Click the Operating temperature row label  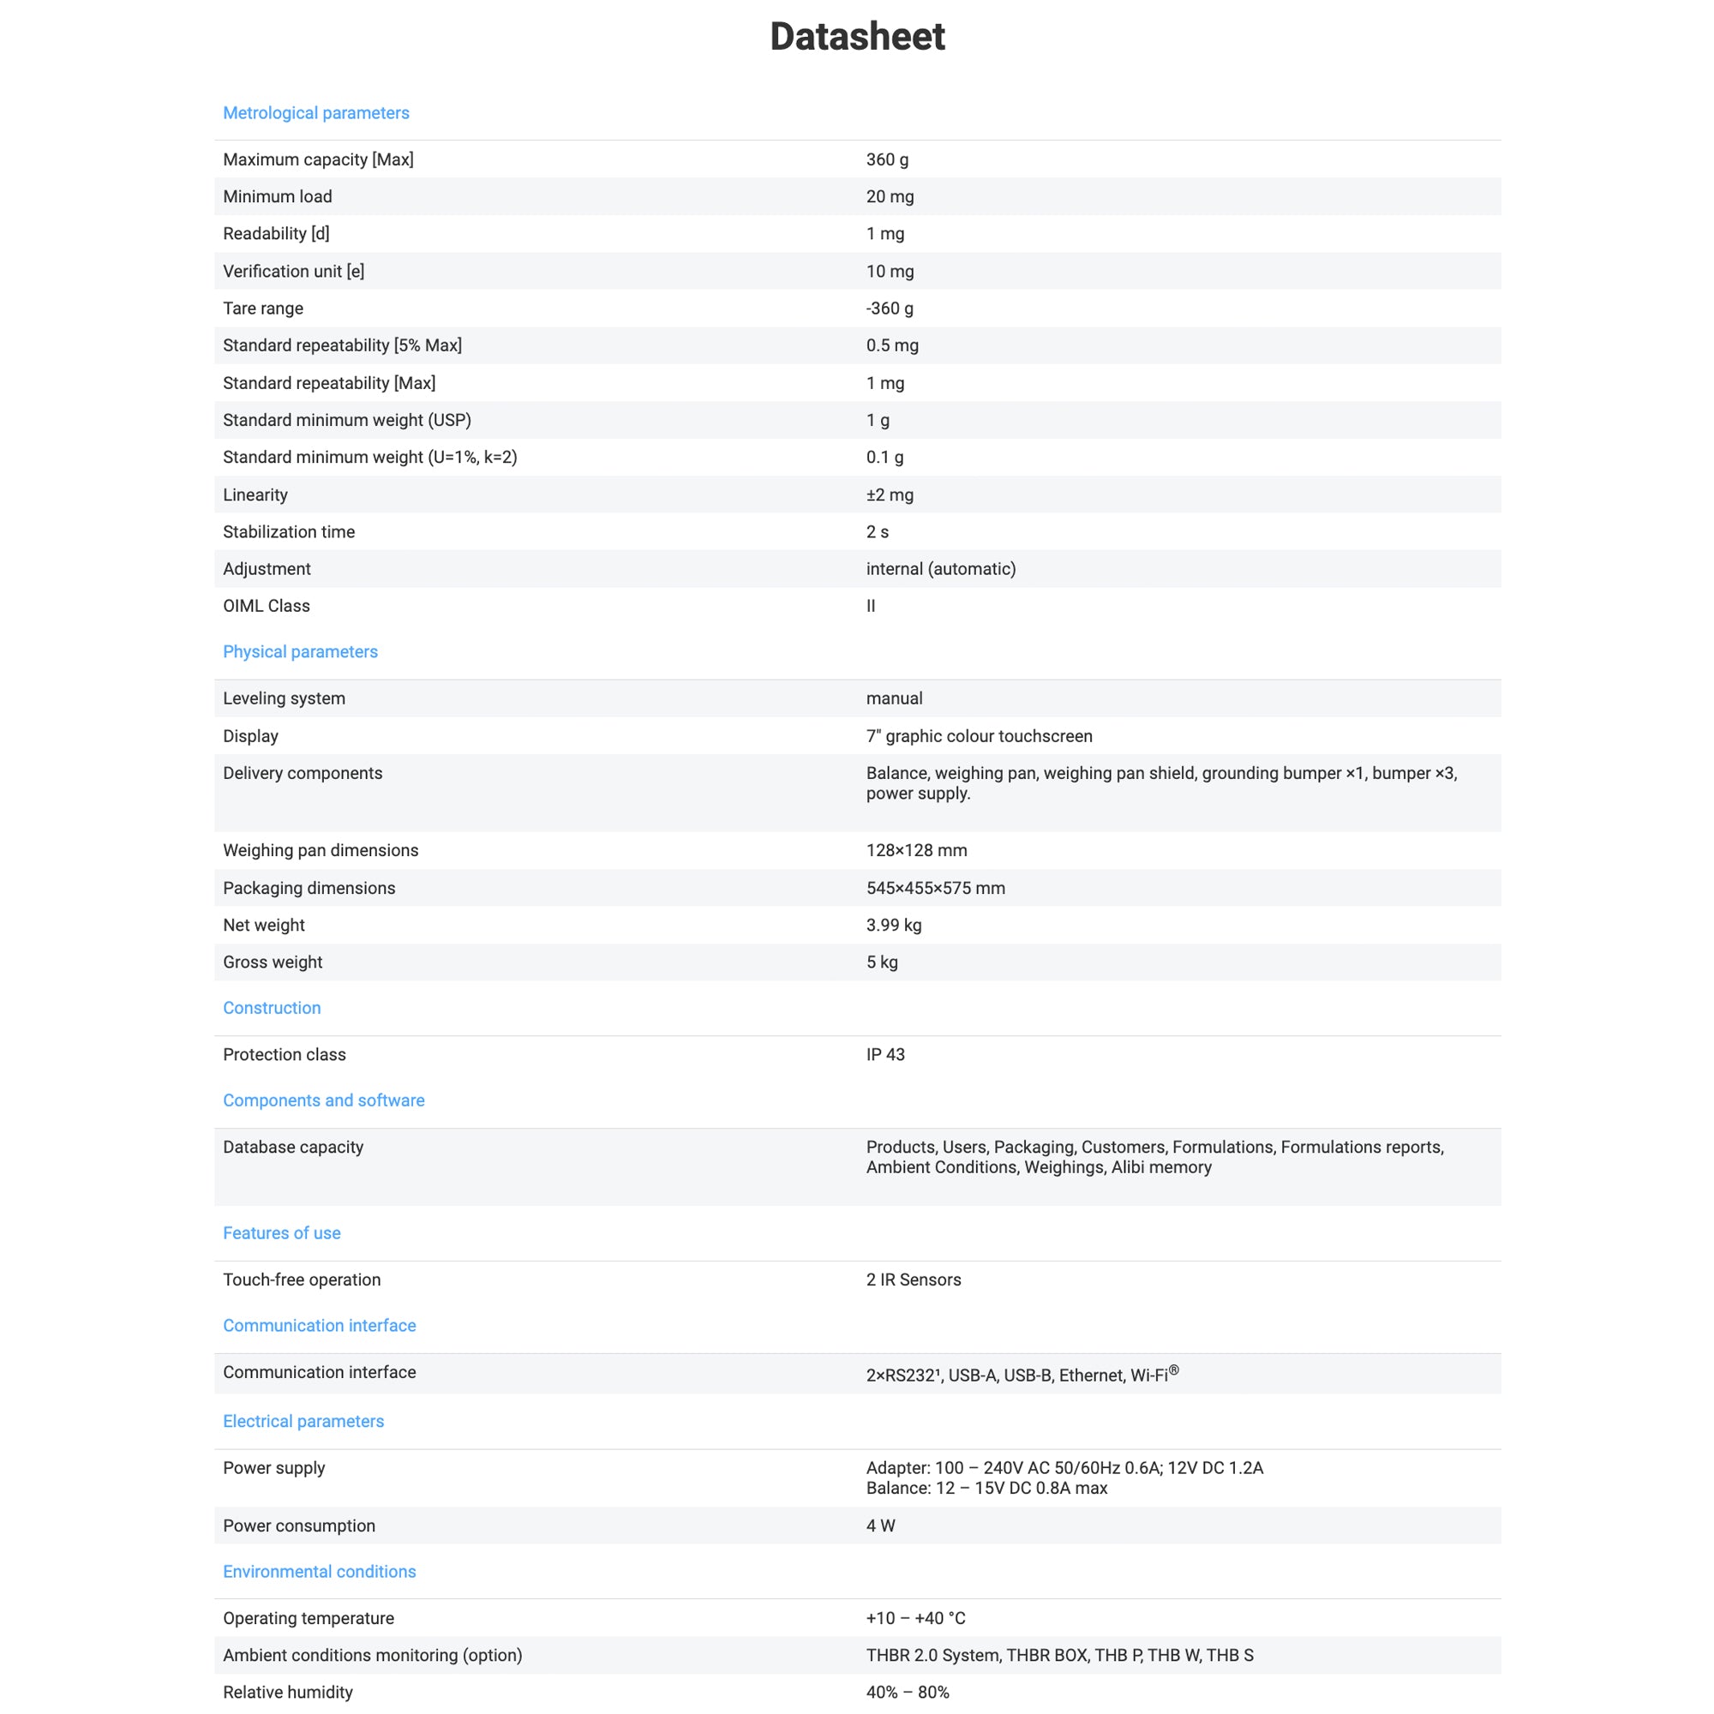[308, 1617]
